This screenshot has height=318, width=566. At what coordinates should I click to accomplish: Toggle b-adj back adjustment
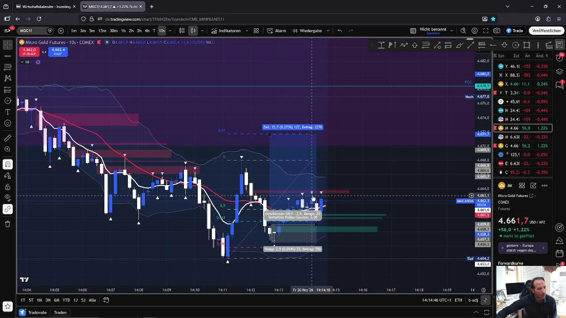click(473, 300)
